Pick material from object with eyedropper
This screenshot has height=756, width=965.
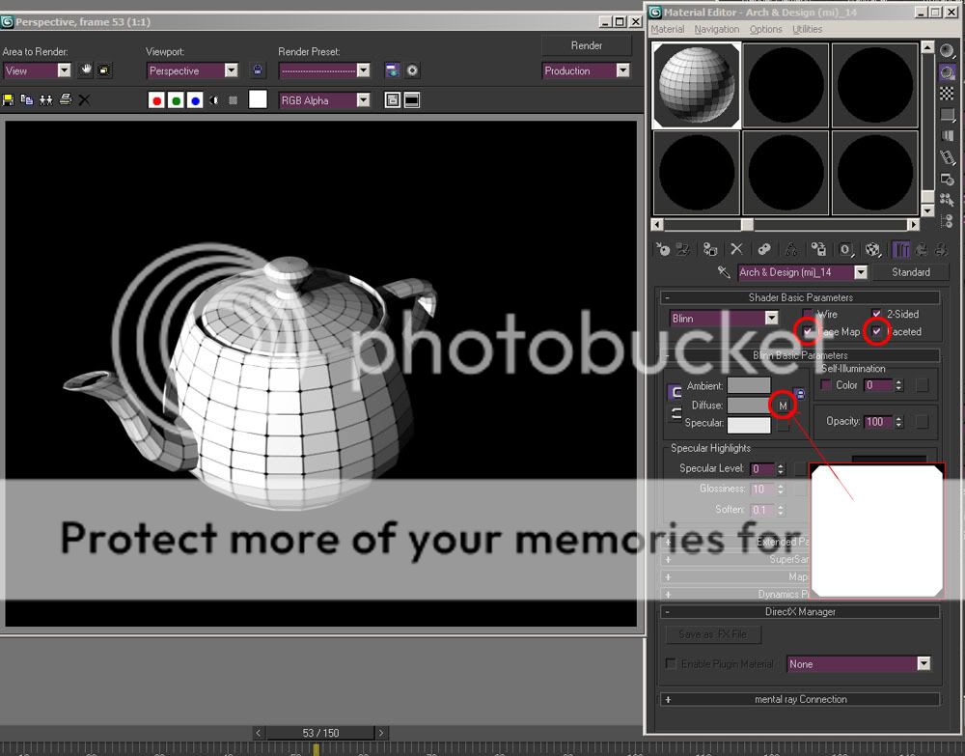tap(724, 272)
